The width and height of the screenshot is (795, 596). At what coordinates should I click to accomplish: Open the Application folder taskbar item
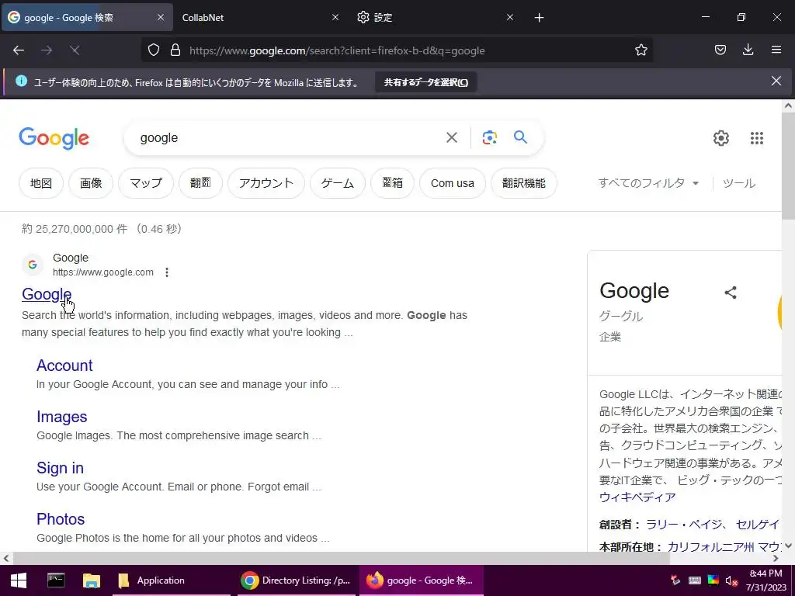point(172,580)
